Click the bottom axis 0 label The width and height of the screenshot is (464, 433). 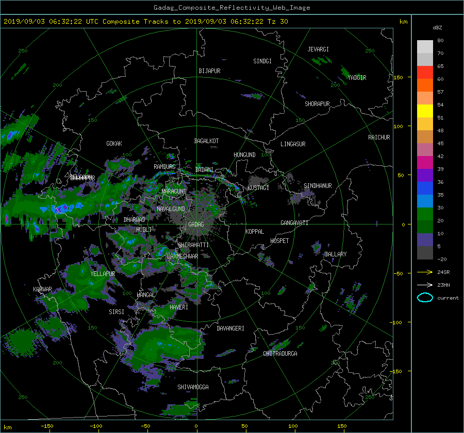coord(196,426)
